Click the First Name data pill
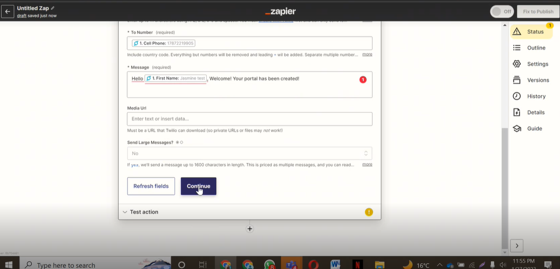The width and height of the screenshot is (560, 269). 175,78
